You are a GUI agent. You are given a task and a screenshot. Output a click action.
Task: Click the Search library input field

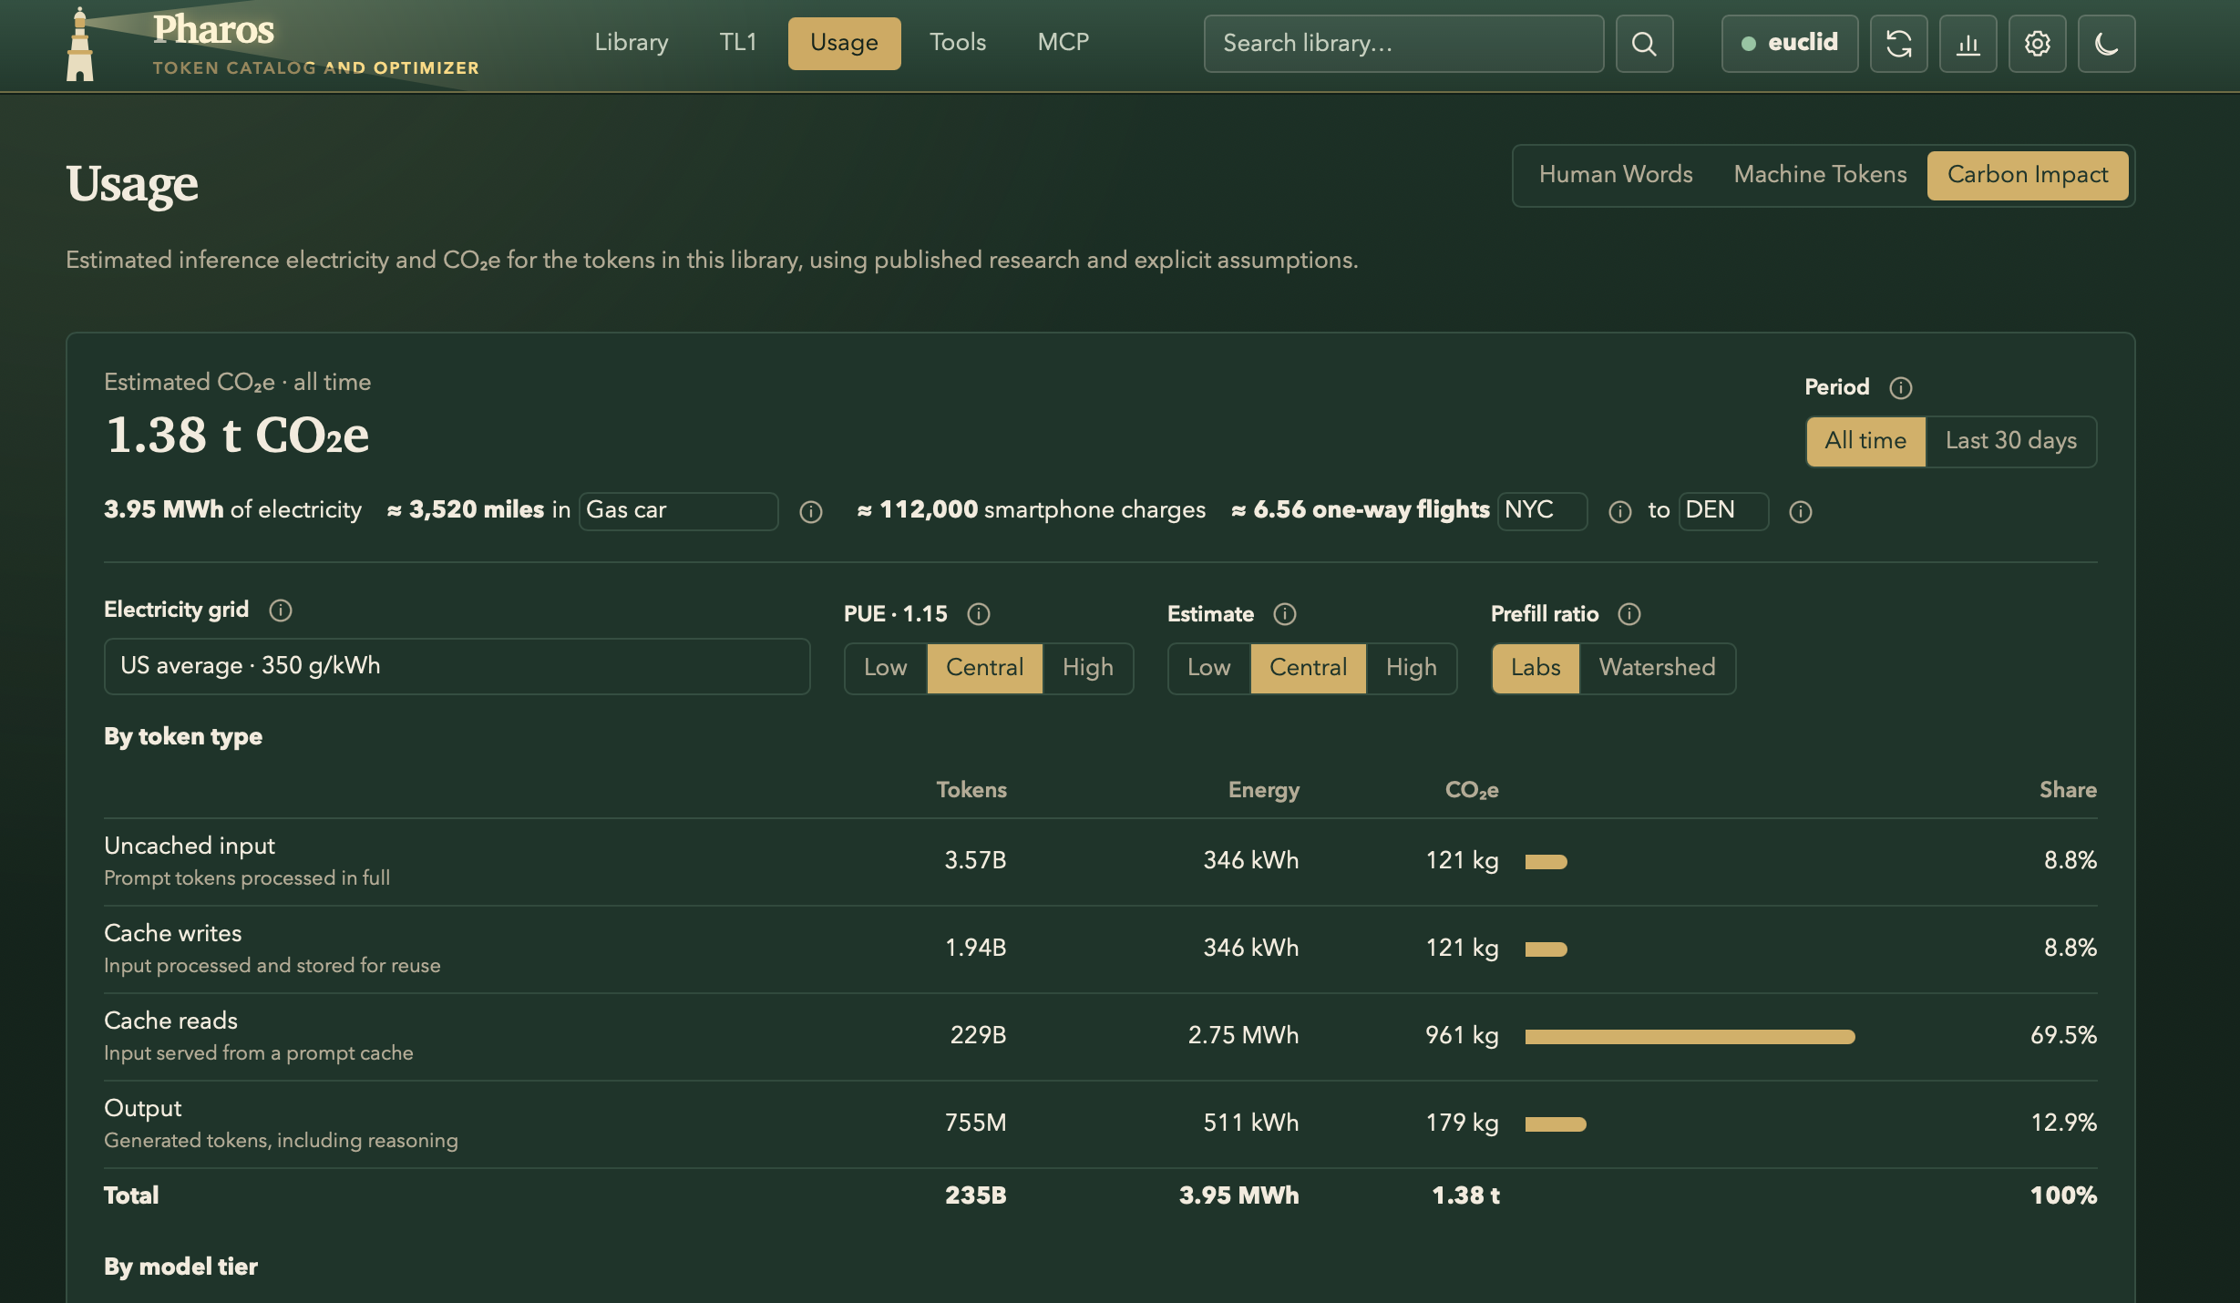pyautogui.click(x=1403, y=44)
